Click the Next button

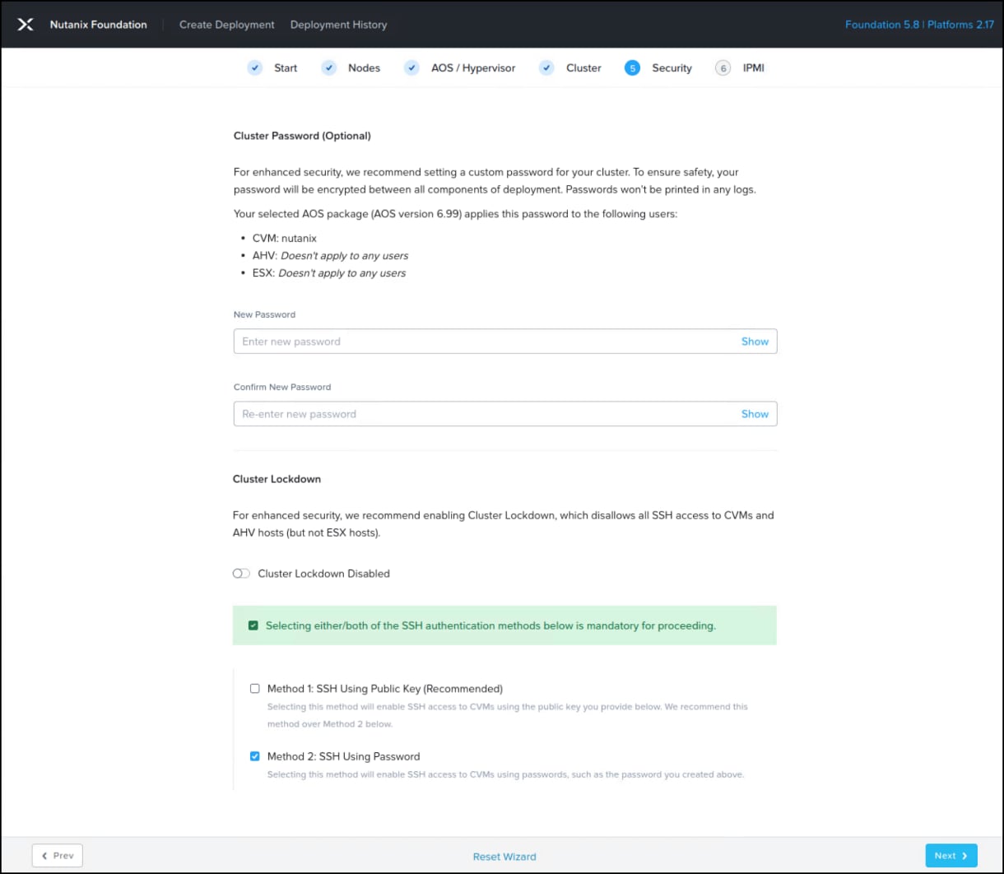coord(951,856)
